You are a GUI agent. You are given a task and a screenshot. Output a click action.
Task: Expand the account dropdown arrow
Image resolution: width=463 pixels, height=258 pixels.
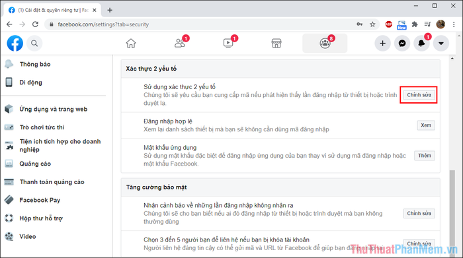coord(441,44)
